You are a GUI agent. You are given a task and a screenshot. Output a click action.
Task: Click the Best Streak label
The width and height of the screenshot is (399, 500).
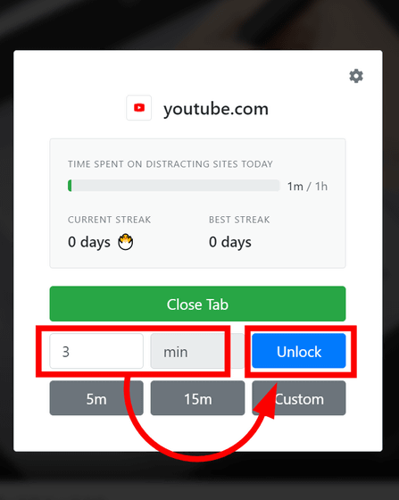[x=239, y=220]
